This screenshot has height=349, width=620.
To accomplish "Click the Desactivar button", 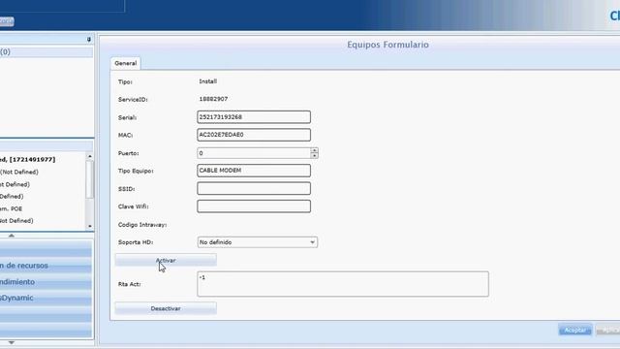I will tap(166, 308).
